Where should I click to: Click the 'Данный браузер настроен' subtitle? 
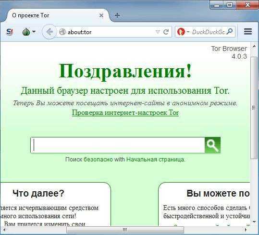pos(125,90)
